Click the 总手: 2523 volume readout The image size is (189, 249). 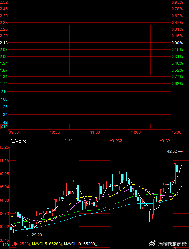pos(20,244)
